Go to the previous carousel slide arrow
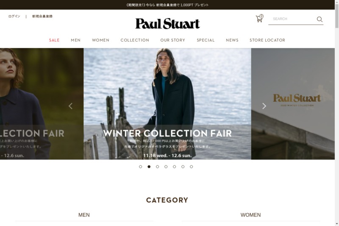Image resolution: width=339 pixels, height=226 pixels. [70, 106]
